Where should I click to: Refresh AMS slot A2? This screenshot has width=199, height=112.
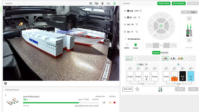pos(138,69)
